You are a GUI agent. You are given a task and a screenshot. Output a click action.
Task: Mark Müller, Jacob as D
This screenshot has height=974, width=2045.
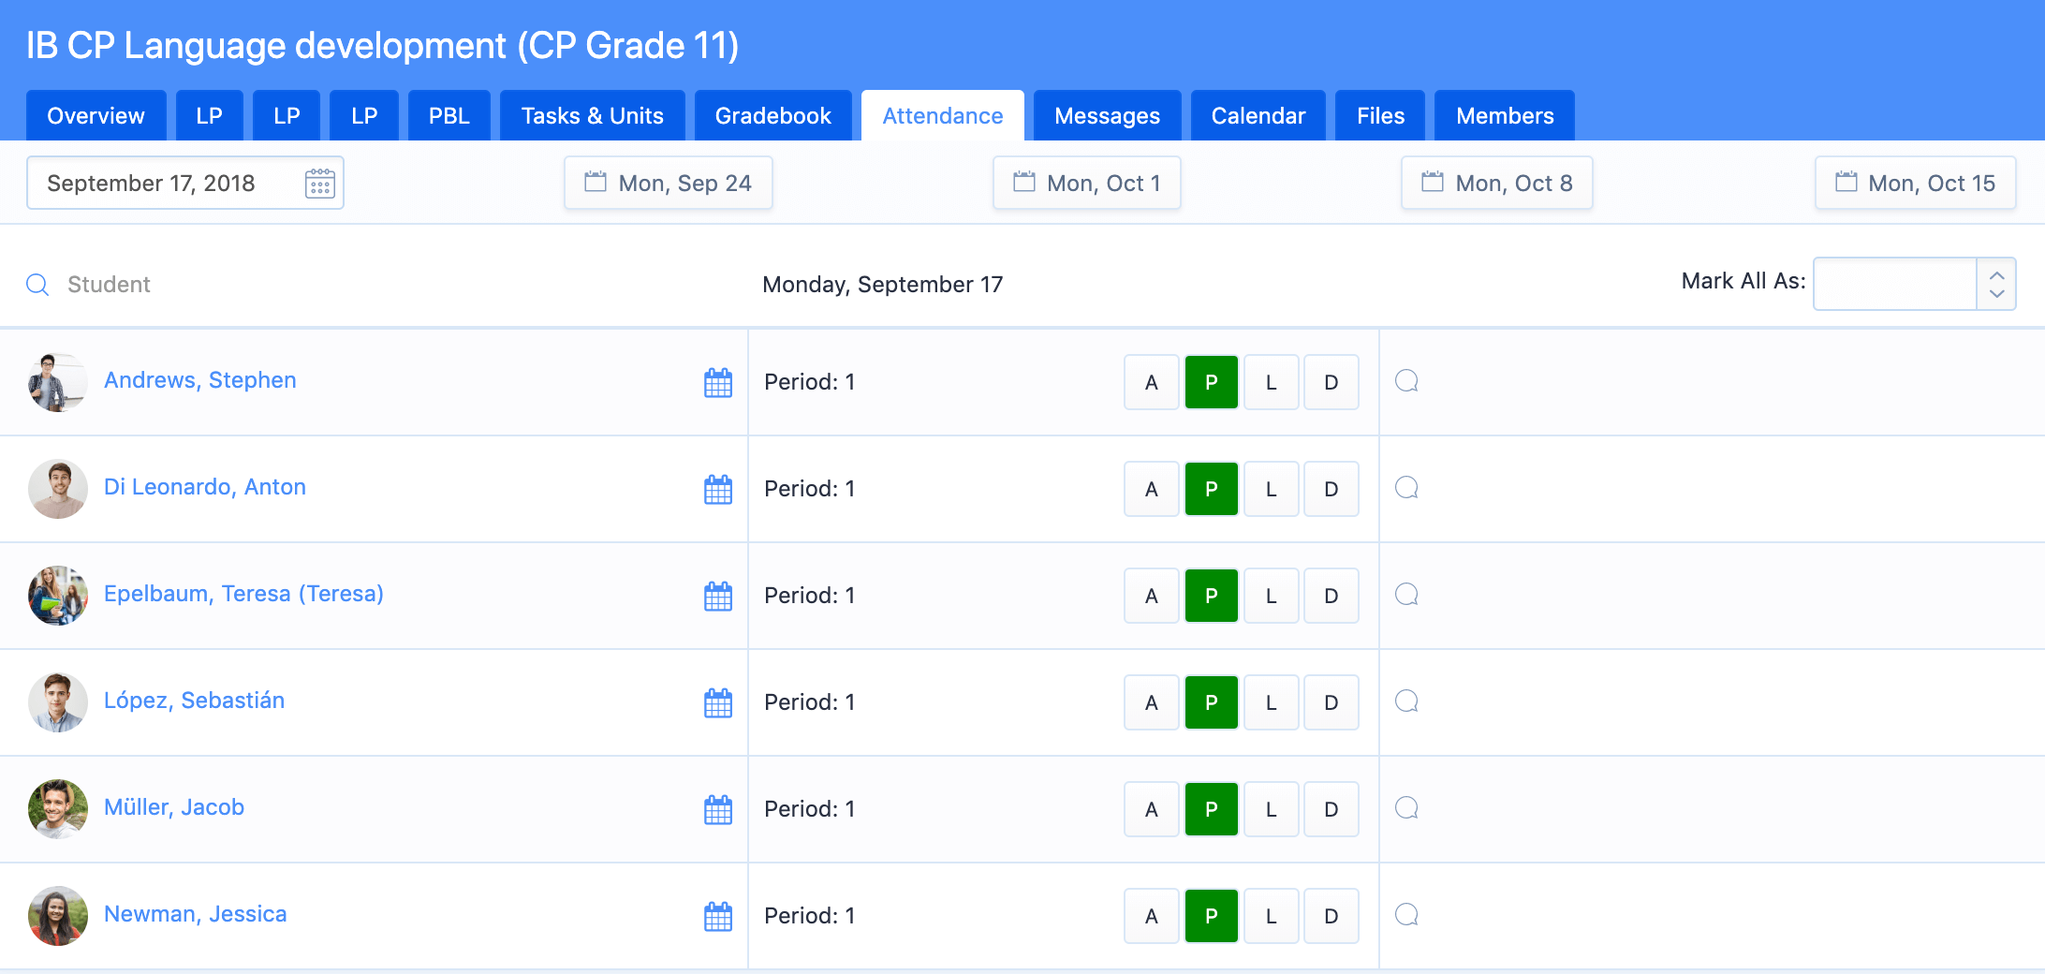[x=1331, y=809]
